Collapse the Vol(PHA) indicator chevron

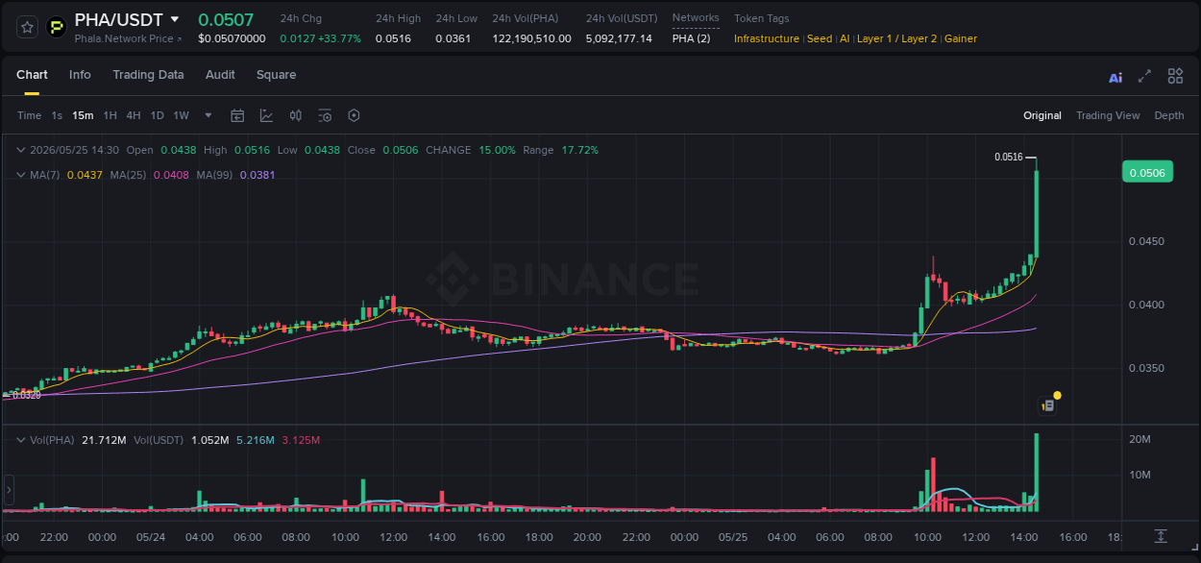coord(21,439)
